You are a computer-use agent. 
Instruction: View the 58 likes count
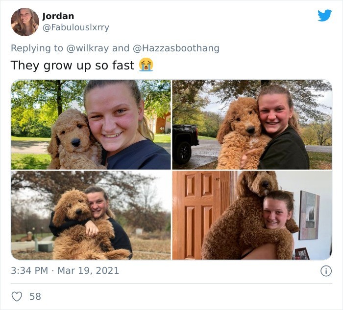coord(35,296)
